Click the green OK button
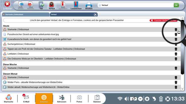 tap(176, 5)
